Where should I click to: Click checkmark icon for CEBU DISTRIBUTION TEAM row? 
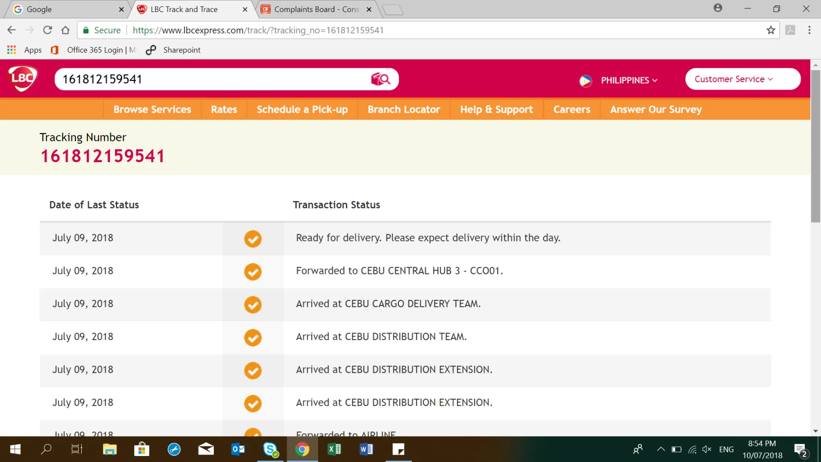coord(253,338)
